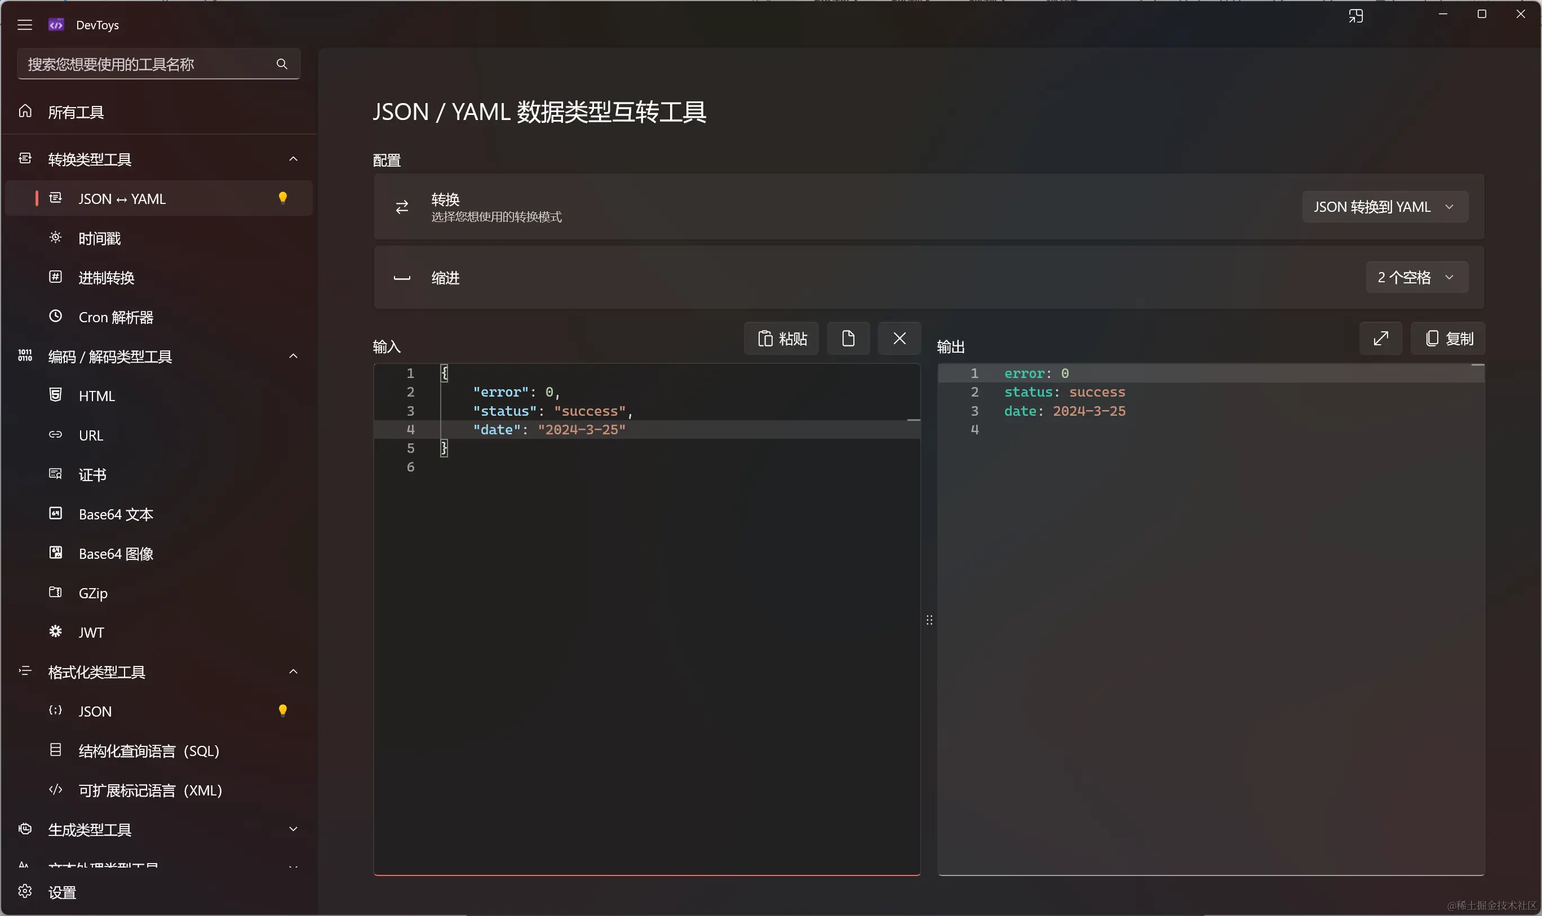Click the 复制 copy button

(1448, 338)
